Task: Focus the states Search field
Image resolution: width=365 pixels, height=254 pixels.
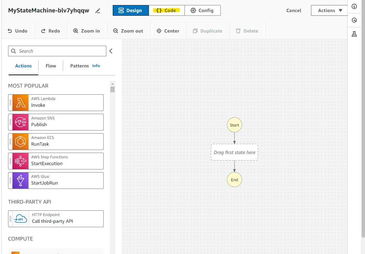Action: click(57, 51)
